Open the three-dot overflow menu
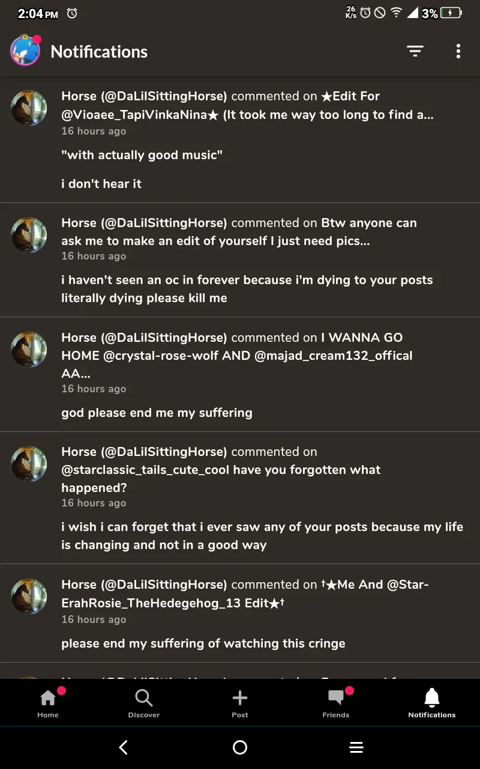The height and width of the screenshot is (769, 480). click(x=458, y=52)
